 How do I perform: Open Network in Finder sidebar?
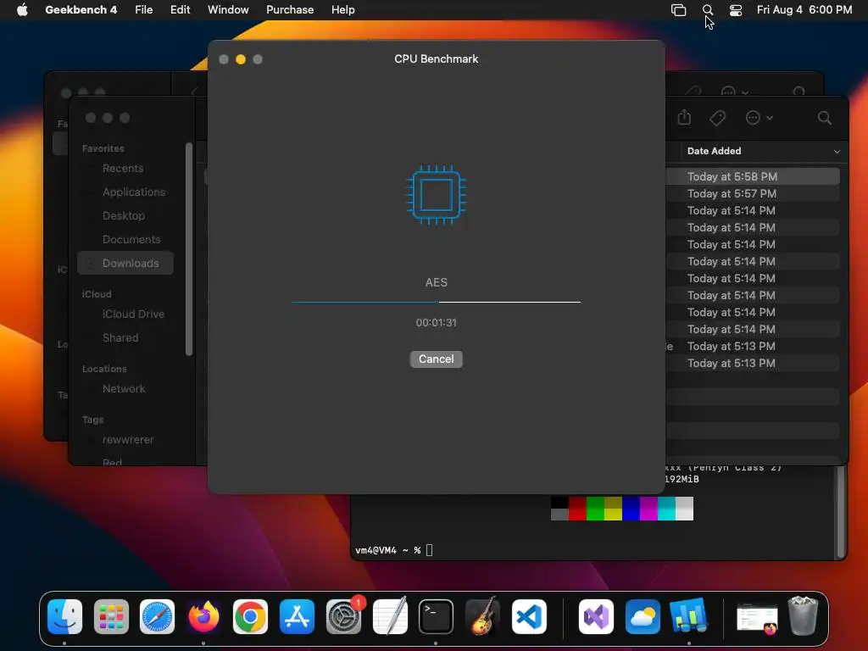point(124,388)
